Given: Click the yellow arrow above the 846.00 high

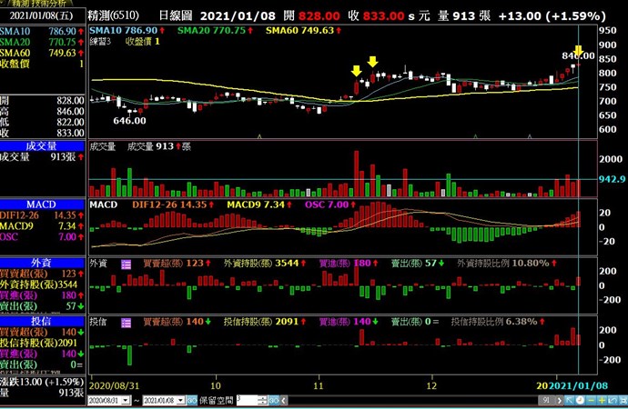Looking at the screenshot, I should point(578,50).
